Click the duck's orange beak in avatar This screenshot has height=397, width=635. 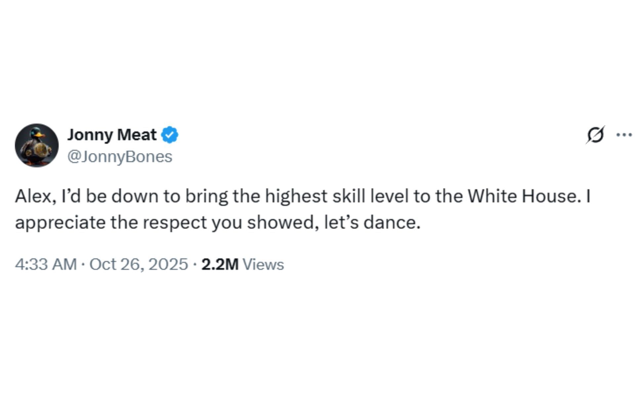(41, 135)
